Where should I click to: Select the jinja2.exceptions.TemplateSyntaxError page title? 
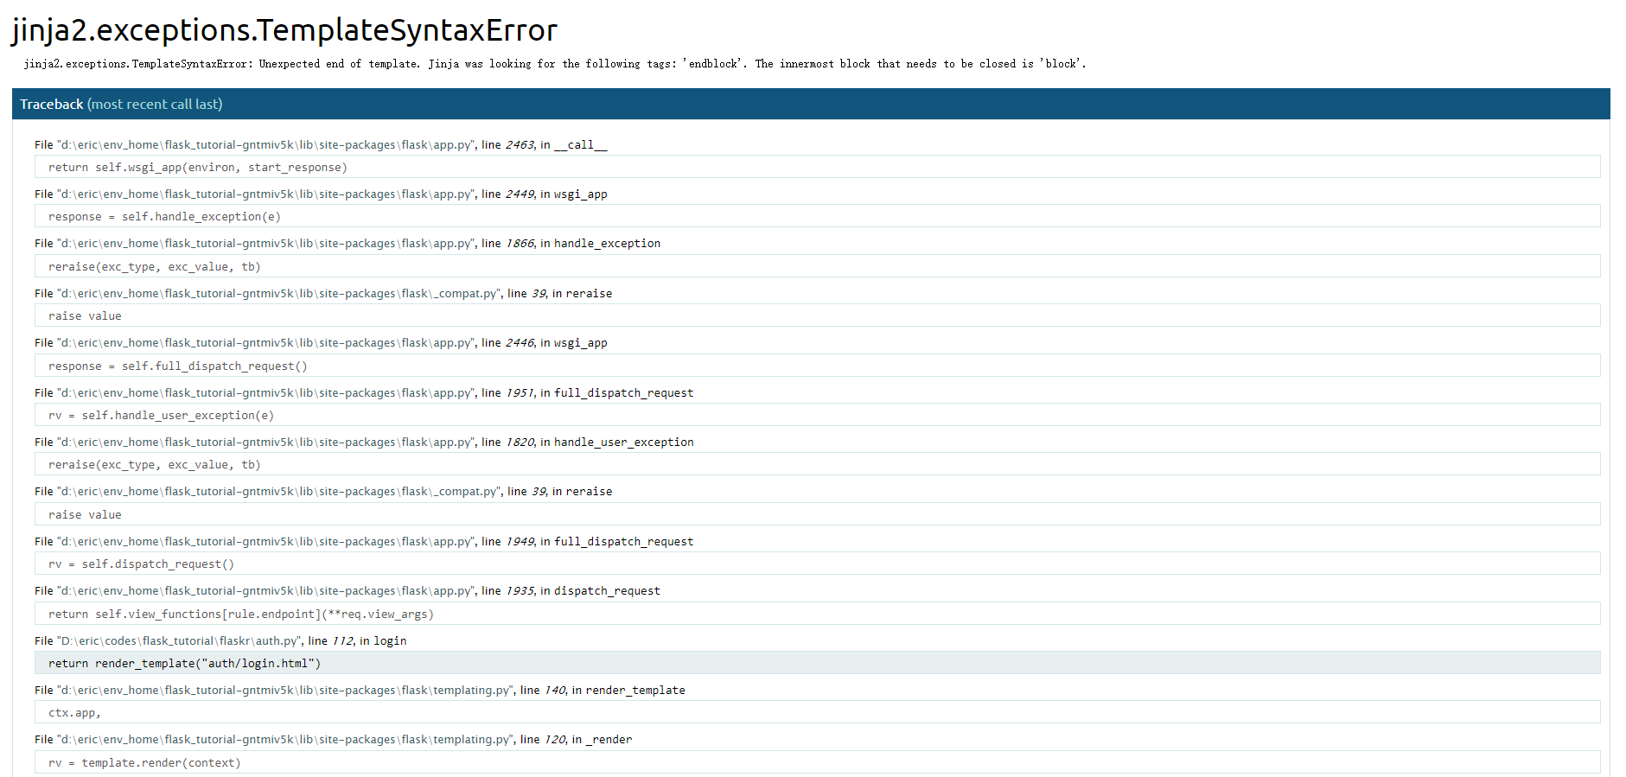284,30
